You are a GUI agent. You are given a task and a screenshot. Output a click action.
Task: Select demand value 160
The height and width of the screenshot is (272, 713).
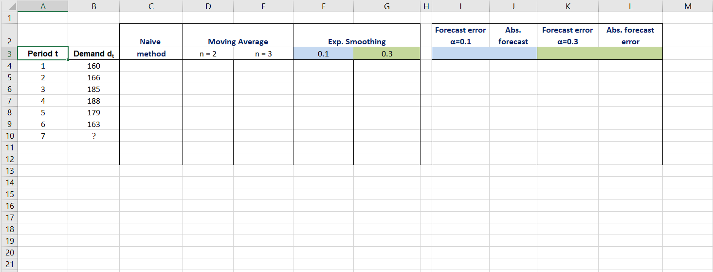point(94,66)
